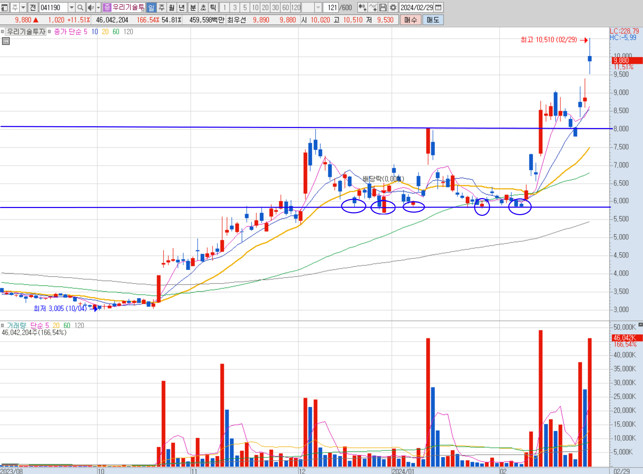Viewport: 643px width, 474px height.
Task: Choose the 5 interval button
Action: [x=245, y=7]
